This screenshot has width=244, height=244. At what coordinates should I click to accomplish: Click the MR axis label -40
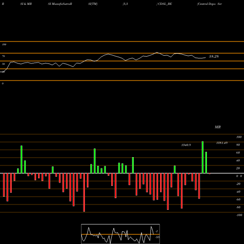coord(238,192)
